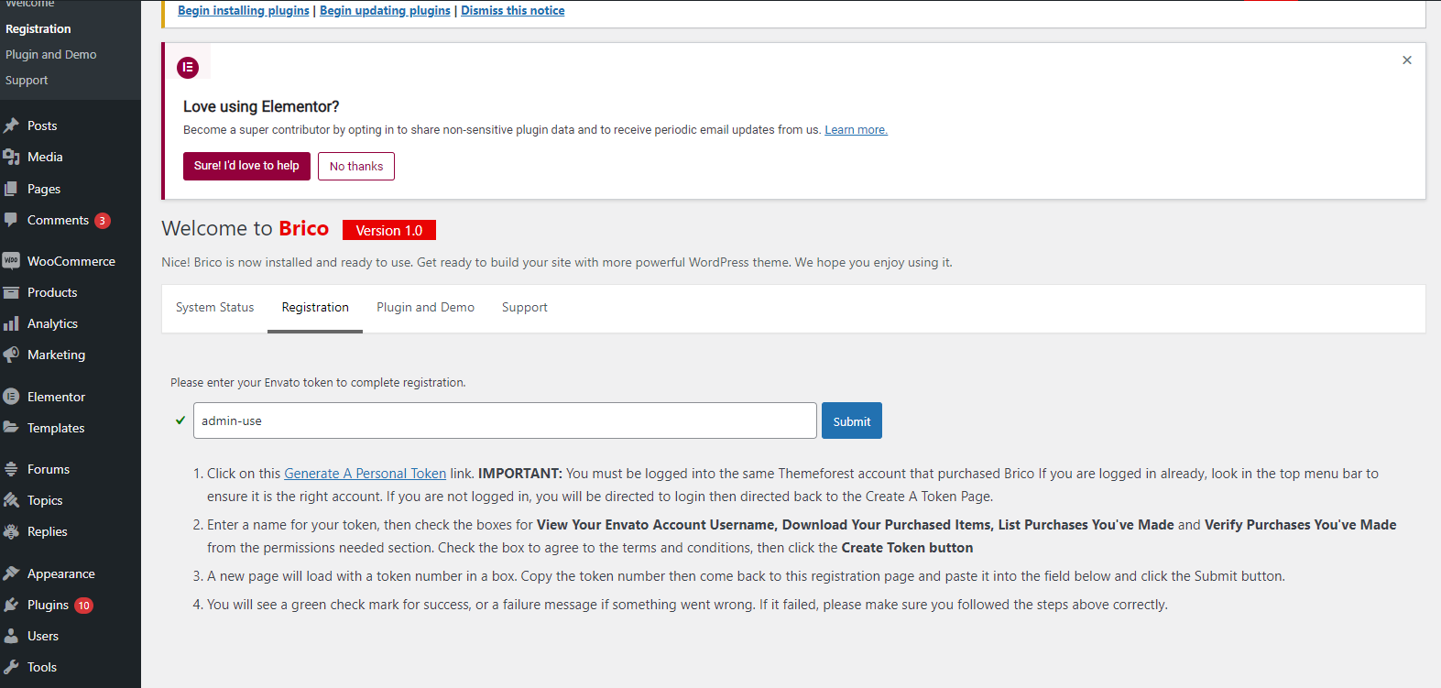
Task: Click the Media library icon in sidebar
Action: pos(12,157)
